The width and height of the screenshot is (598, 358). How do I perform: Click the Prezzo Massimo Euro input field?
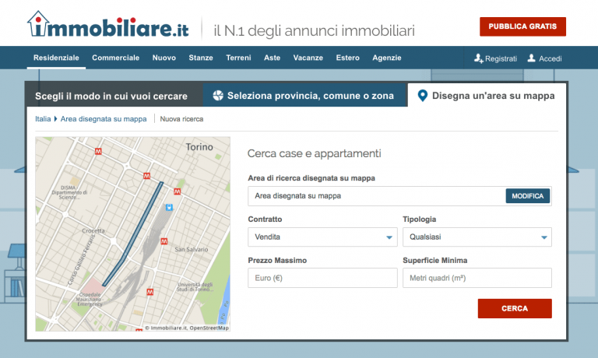click(x=322, y=278)
